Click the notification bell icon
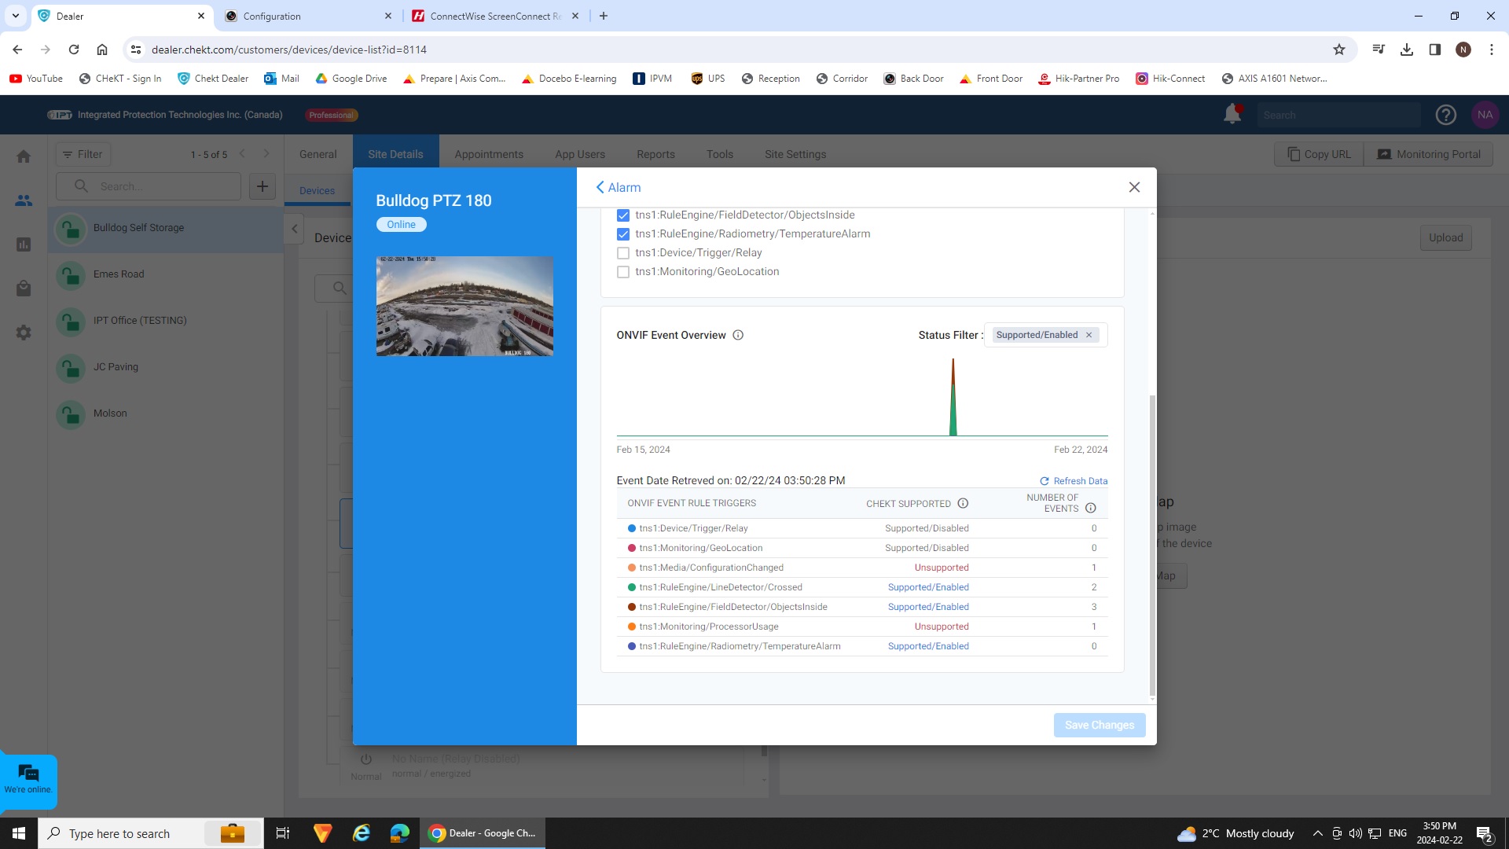 click(1232, 115)
